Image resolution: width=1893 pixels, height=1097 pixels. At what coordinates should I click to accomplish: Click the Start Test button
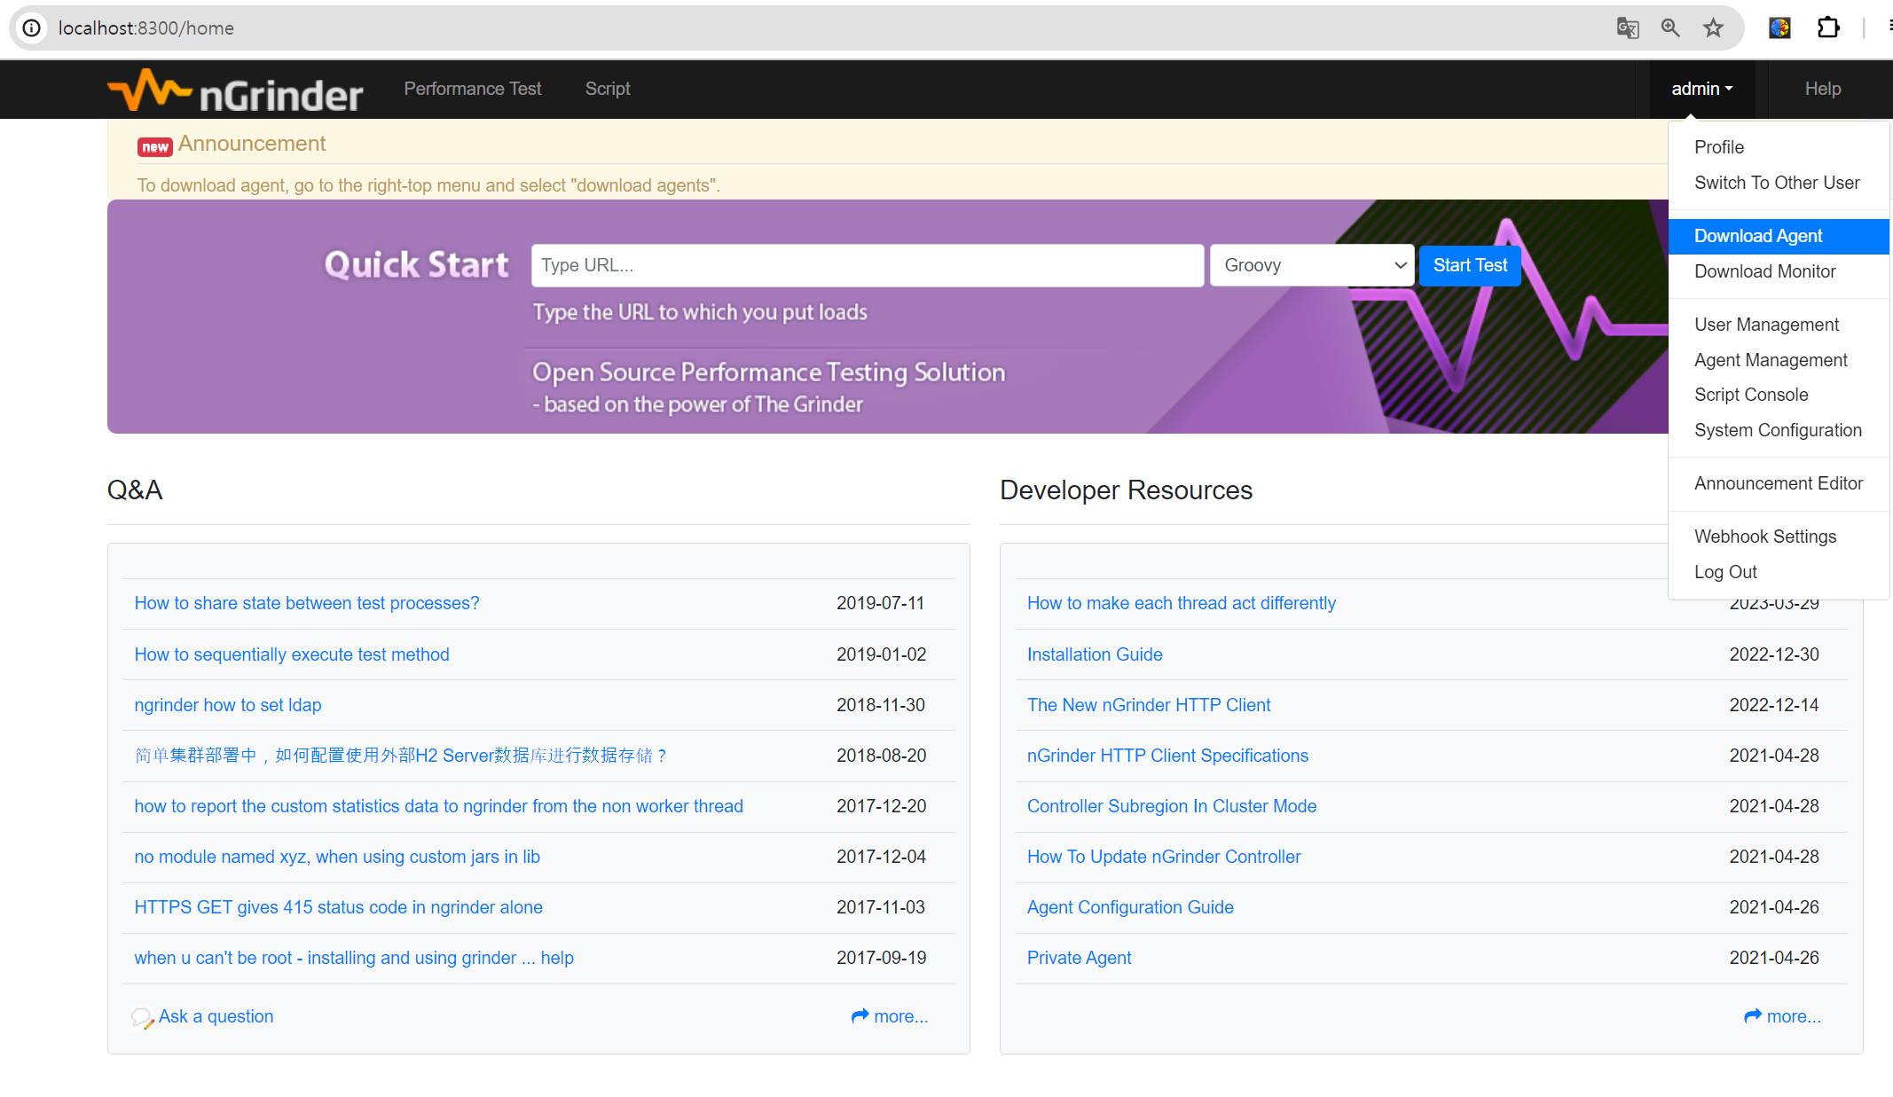[x=1470, y=265]
